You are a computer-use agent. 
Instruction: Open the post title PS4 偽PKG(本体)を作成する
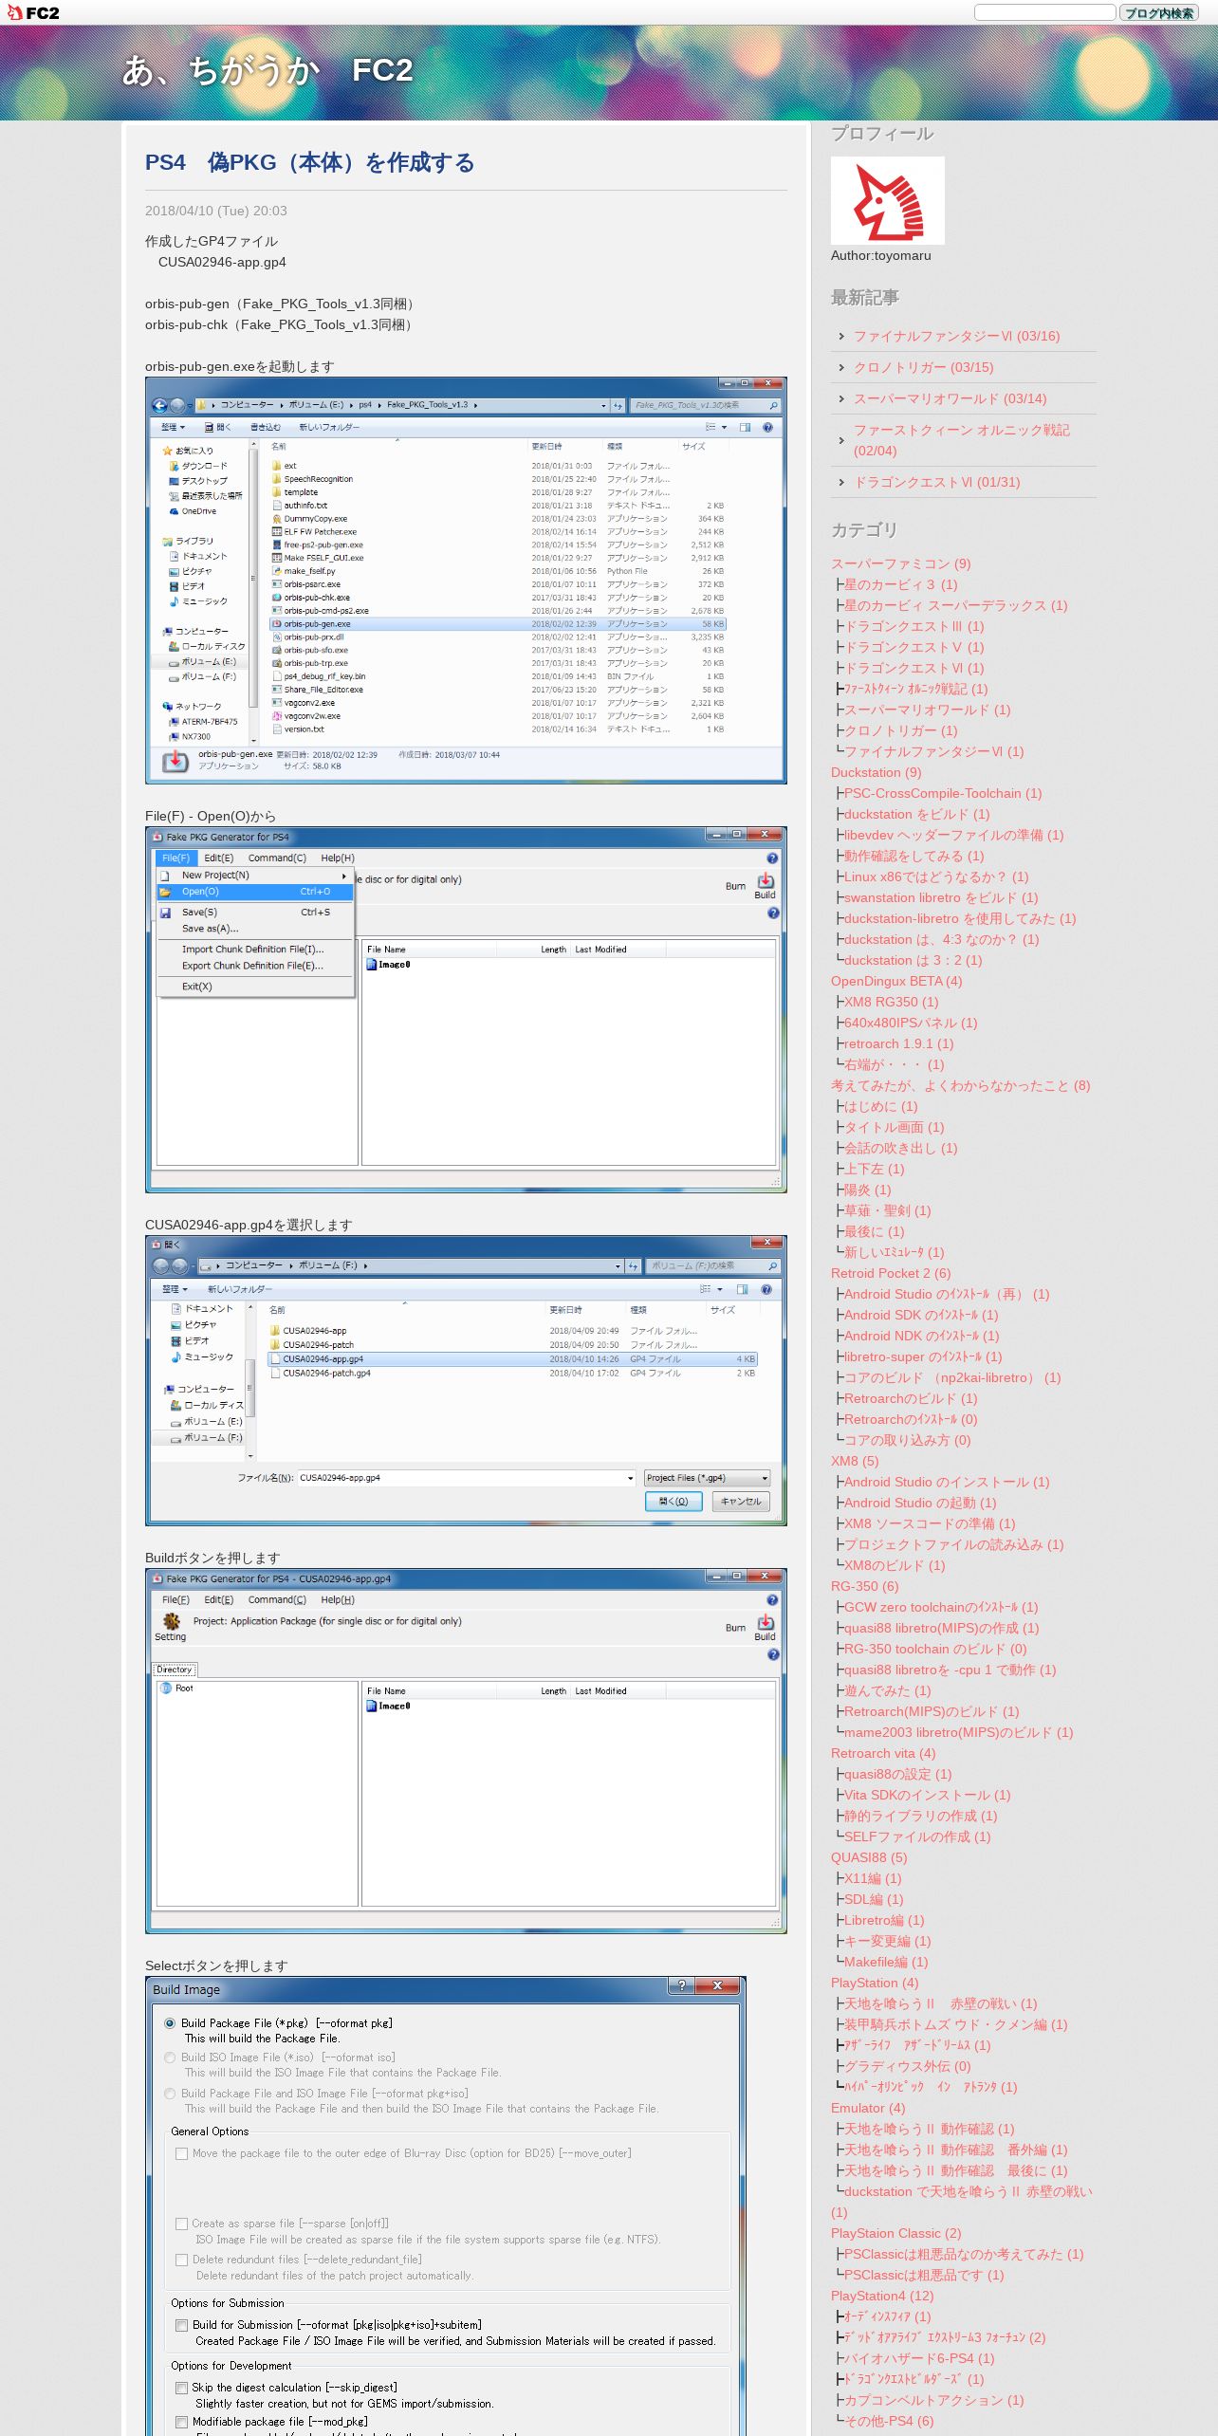point(310,162)
